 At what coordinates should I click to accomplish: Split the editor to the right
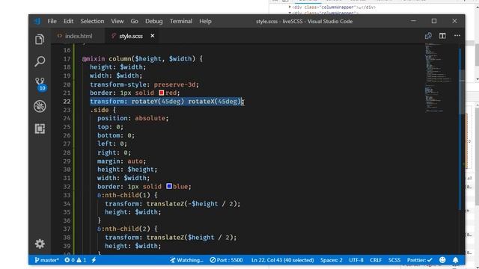point(442,36)
